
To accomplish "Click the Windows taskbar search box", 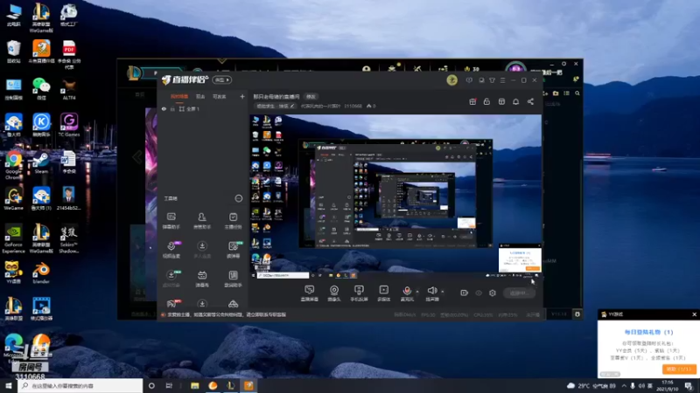I will 80,386.
